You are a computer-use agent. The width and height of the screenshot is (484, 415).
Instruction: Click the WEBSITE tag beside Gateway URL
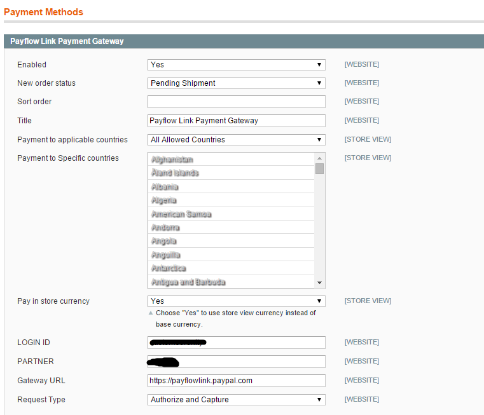(x=362, y=381)
